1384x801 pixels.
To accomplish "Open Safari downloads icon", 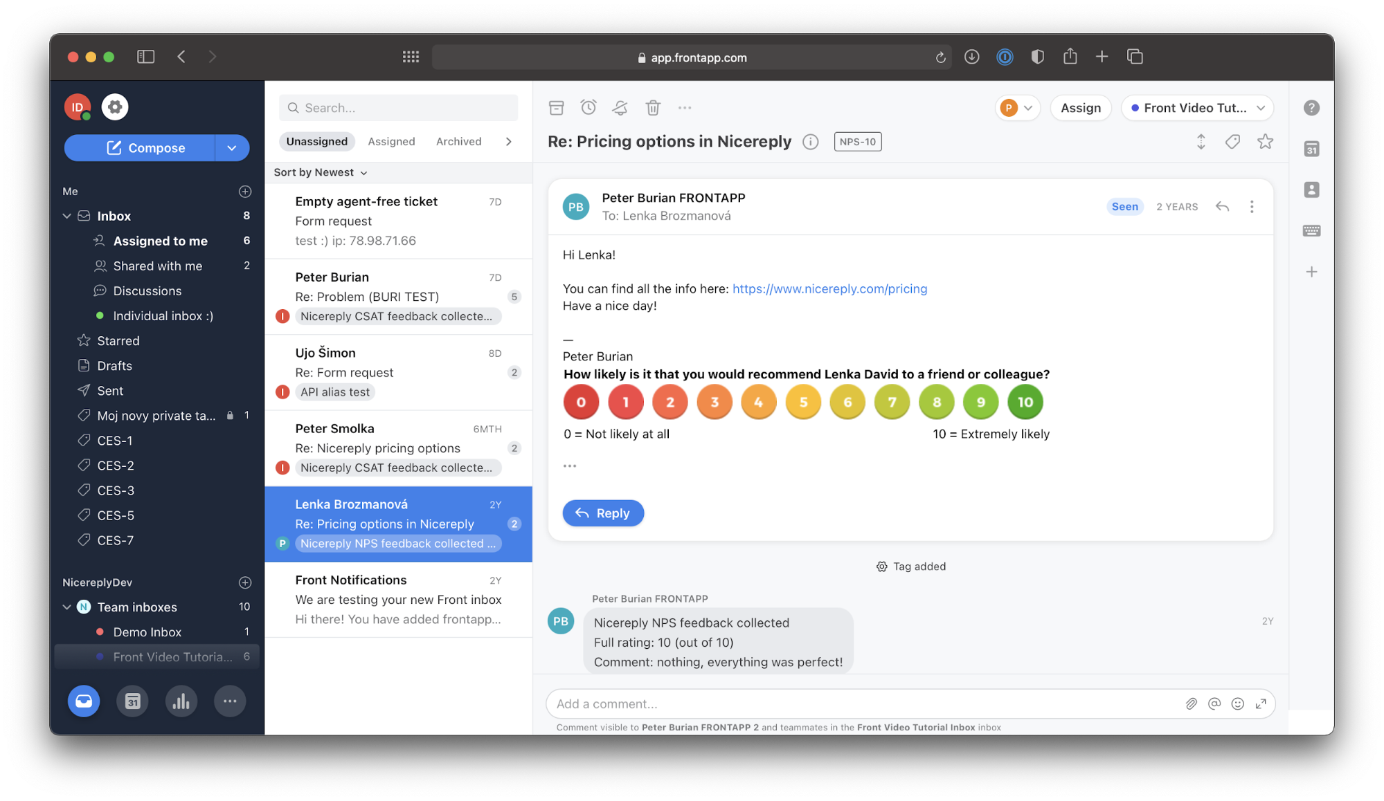I will 971,57.
